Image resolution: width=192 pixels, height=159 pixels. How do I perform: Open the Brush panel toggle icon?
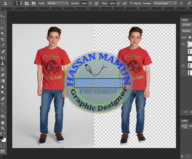(27, 3)
